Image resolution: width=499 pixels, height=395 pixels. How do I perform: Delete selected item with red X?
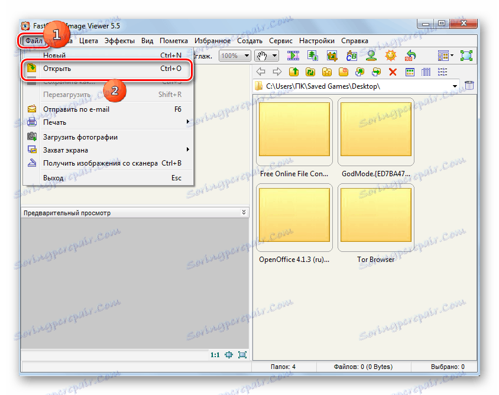(x=393, y=72)
